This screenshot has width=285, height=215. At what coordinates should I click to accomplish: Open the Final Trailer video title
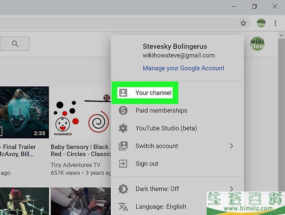[18, 150]
